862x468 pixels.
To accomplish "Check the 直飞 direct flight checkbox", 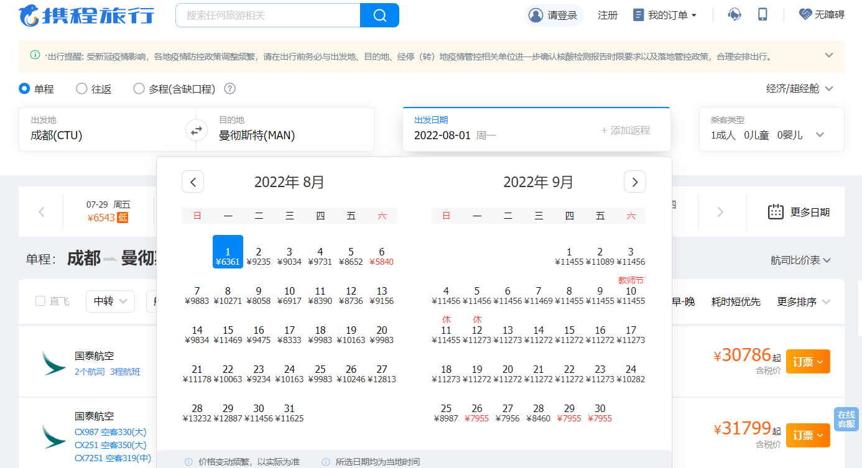I will pos(40,301).
